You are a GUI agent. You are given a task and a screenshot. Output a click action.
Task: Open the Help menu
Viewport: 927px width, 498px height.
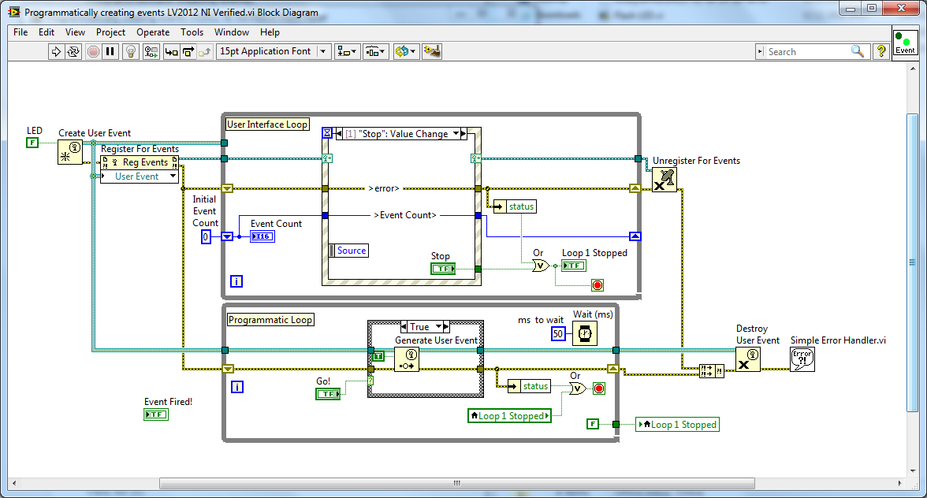(x=270, y=32)
